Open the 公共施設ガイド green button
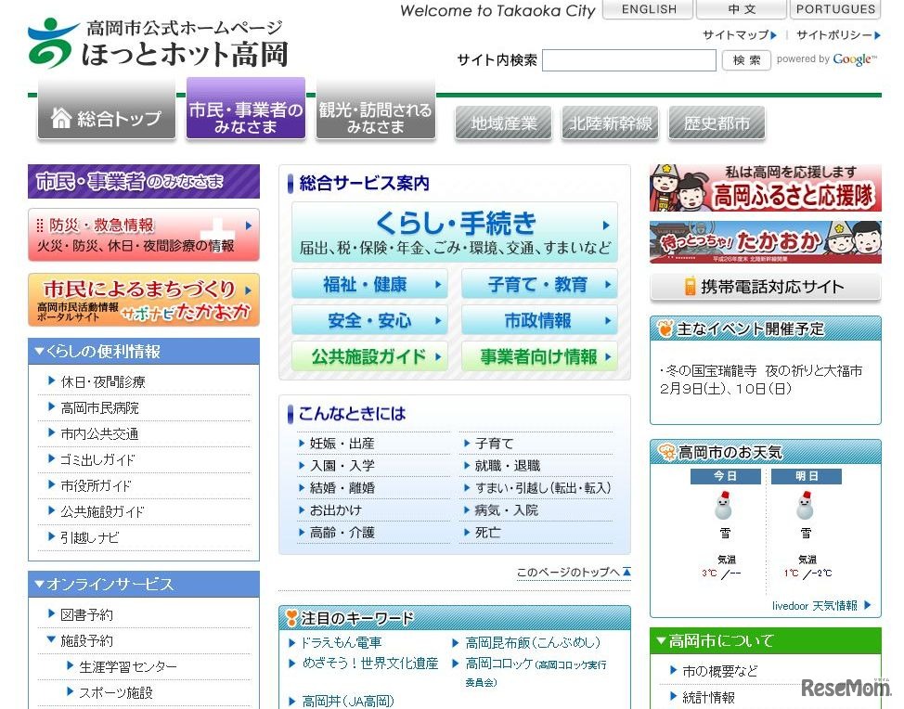Image resolution: width=904 pixels, height=709 pixels. [369, 356]
